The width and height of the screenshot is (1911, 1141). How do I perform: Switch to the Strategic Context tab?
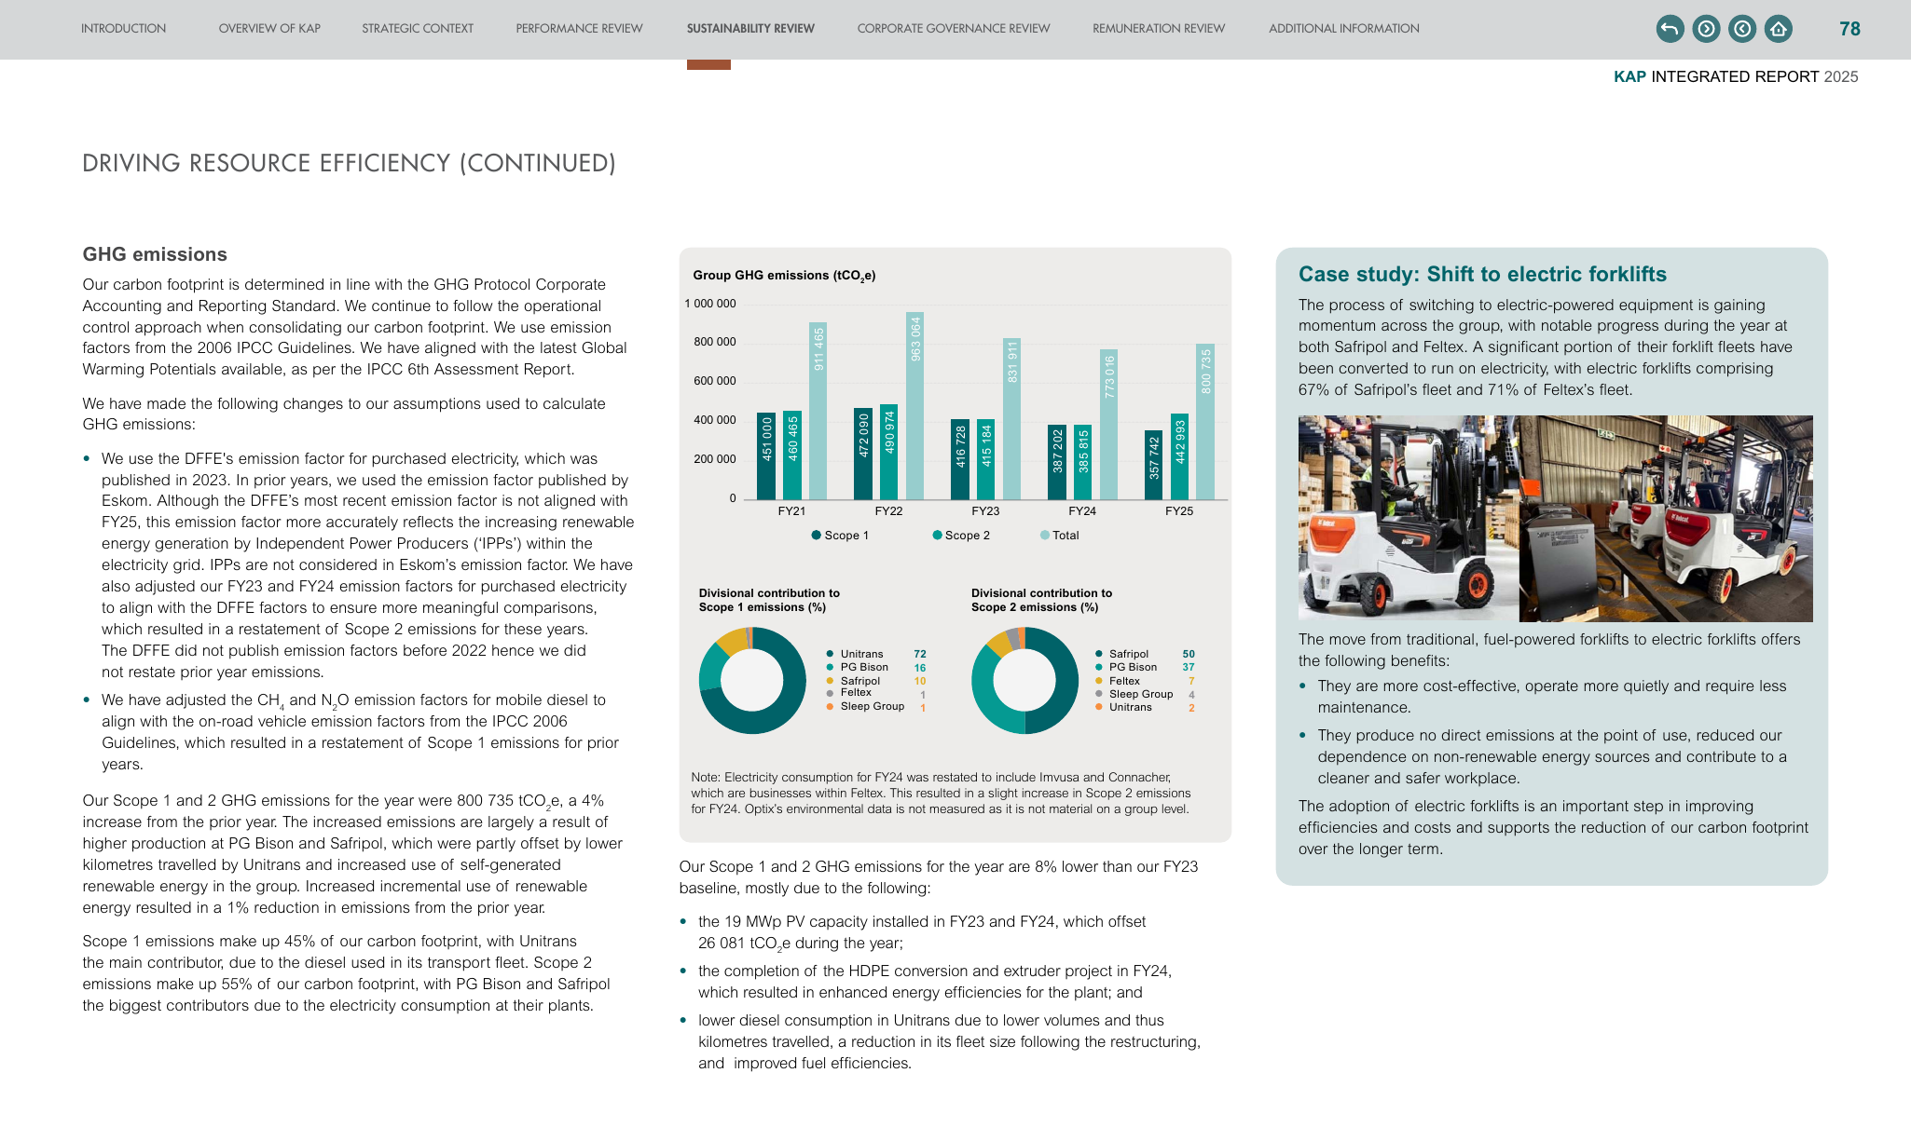tap(418, 29)
